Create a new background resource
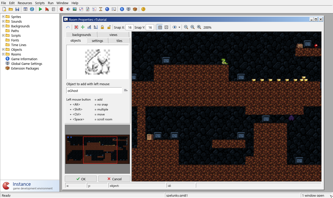 75,9
